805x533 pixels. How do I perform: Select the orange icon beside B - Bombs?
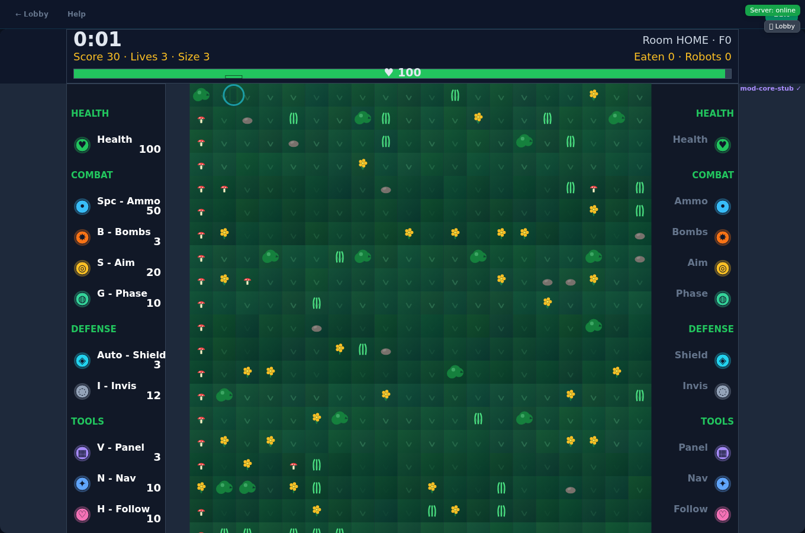pos(82,237)
